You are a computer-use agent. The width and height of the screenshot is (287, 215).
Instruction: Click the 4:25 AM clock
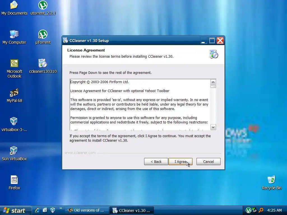tap(274, 210)
